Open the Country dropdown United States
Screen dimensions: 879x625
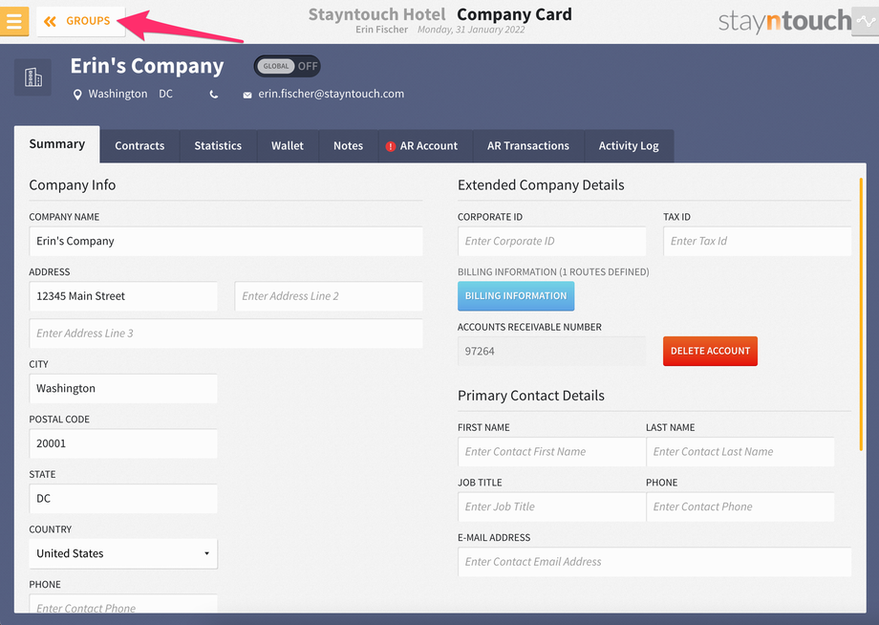coord(123,554)
